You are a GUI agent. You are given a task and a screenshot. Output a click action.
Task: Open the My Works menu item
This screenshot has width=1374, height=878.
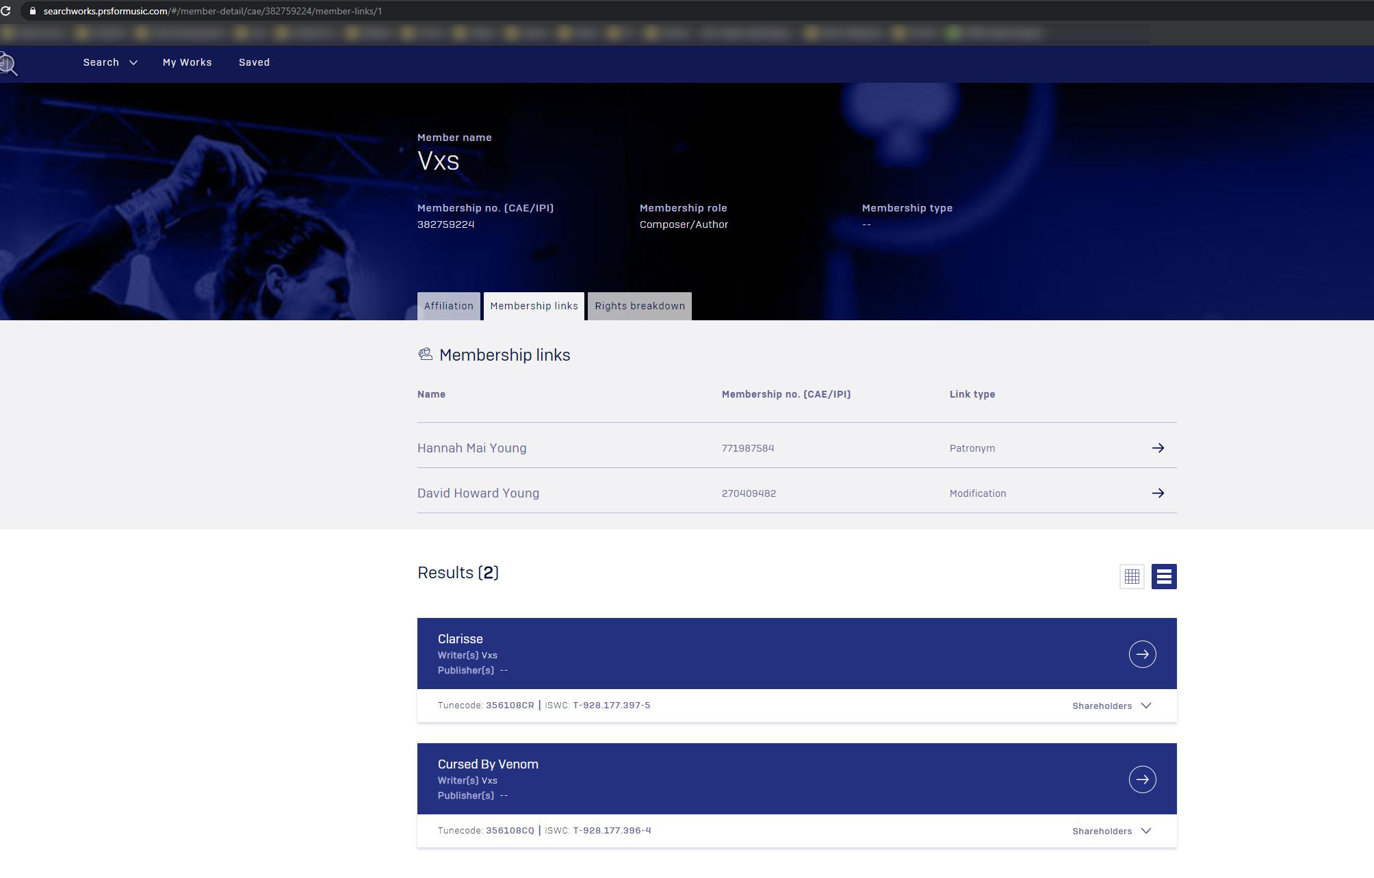point(187,62)
